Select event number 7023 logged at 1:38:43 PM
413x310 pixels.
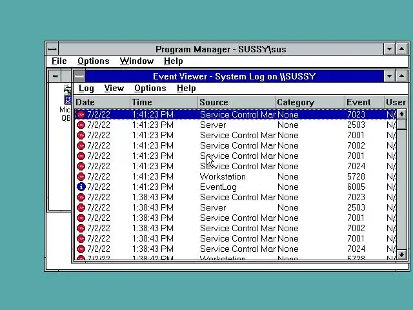pyautogui.click(x=356, y=197)
